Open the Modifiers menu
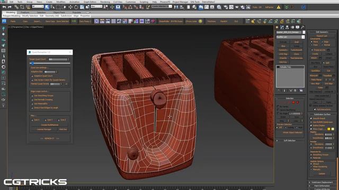The height and width of the screenshot is (190, 339). pos(61,2)
